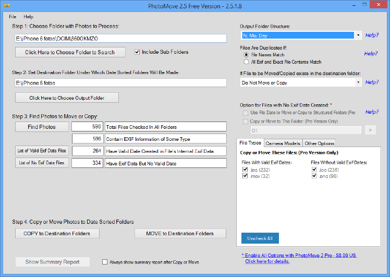Click Show Summary Report button
Viewport: 390px width, 277px height.
(53, 262)
